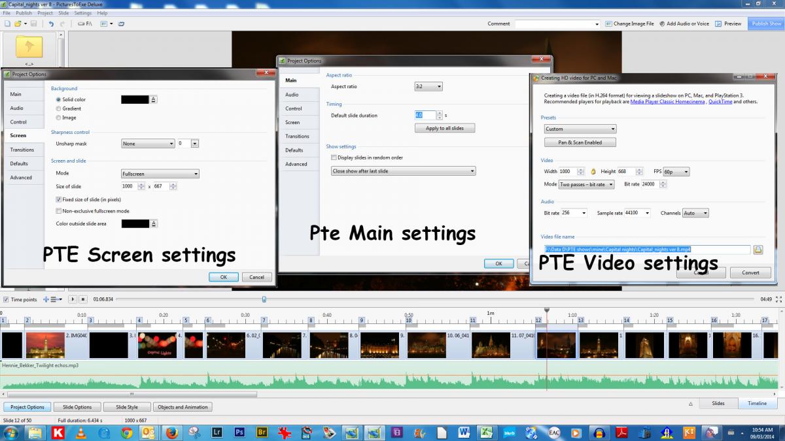Image resolution: width=785 pixels, height=441 pixels.
Task: Open the Preview icon button
Action: point(718,24)
